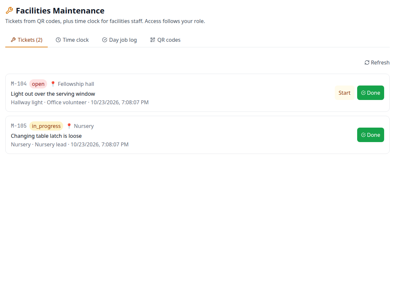The width and height of the screenshot is (395, 296).
Task: Click the pin icon on the M-105 ticket
Action: click(69, 126)
